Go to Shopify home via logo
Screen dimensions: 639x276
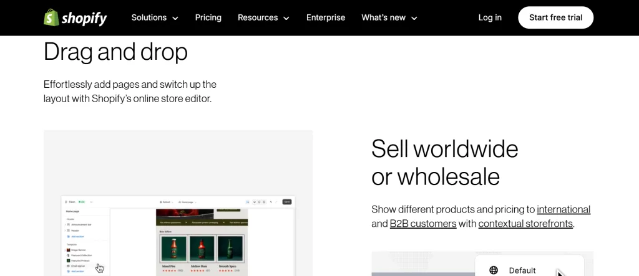tap(75, 17)
